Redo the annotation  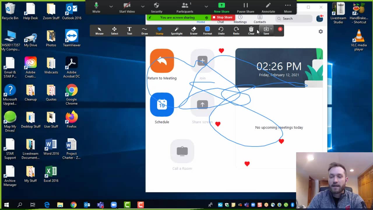coord(236,31)
